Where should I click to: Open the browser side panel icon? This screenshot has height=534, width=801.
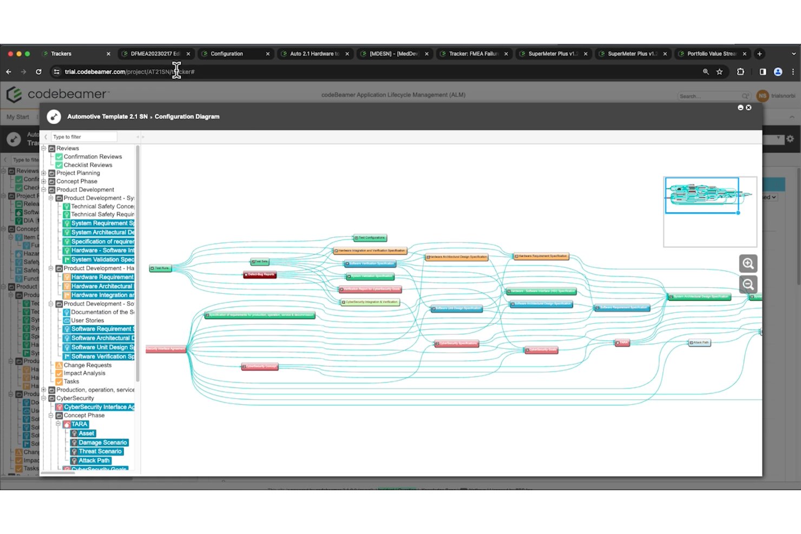click(x=763, y=71)
